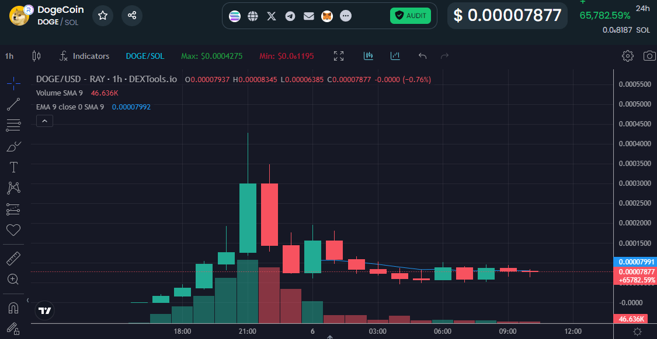Viewport: 657px width, 339px height.
Task: Click the email envelope icon
Action: click(x=309, y=16)
